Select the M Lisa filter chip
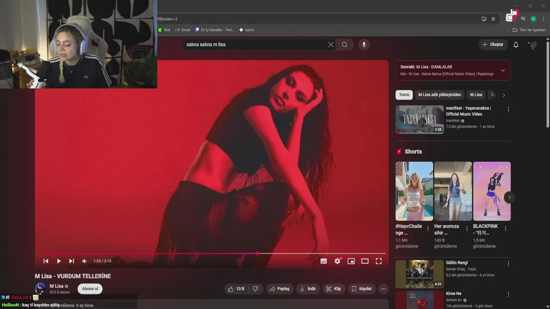This screenshot has height=309, width=550. pyautogui.click(x=476, y=95)
